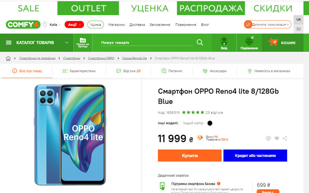Open the Вхід login icon
This screenshot has width=309, height=193.
point(224,43)
